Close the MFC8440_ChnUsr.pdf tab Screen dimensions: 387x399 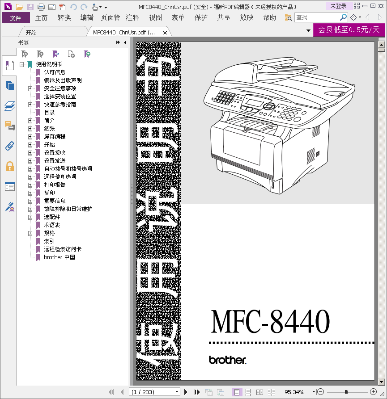click(x=165, y=33)
